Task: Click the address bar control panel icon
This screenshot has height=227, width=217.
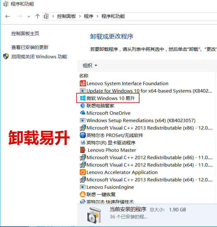Action: (x=46, y=16)
